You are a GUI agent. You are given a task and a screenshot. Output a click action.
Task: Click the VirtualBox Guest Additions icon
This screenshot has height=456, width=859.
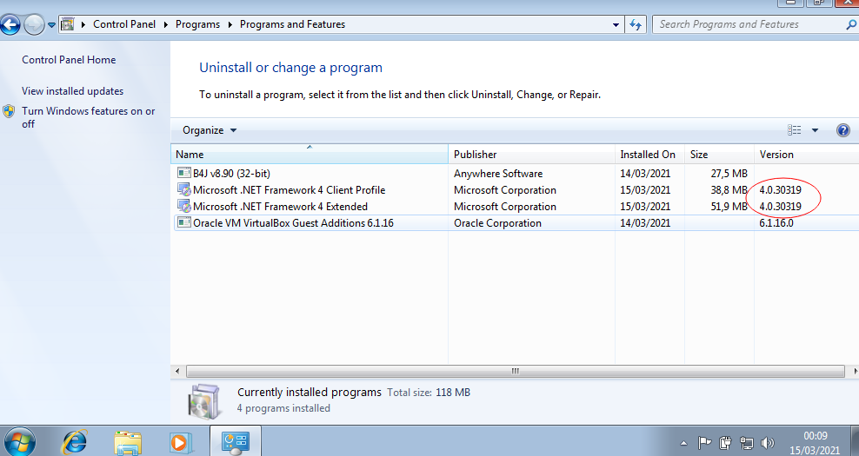pos(184,222)
